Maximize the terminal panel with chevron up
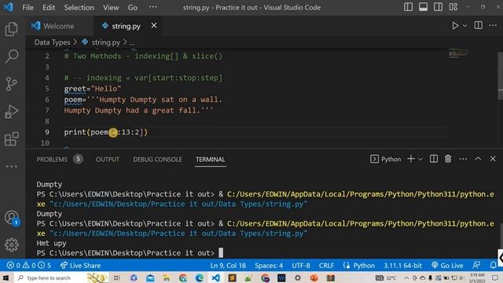 (x=478, y=159)
